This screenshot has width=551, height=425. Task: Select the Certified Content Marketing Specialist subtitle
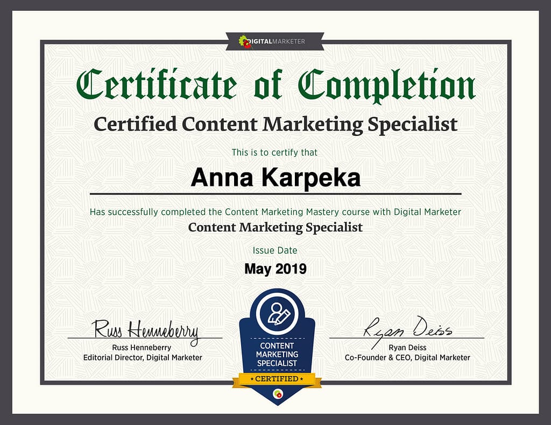[x=275, y=124]
